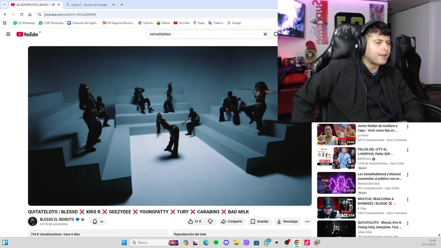Share the video using the Compartir button

tap(232, 221)
